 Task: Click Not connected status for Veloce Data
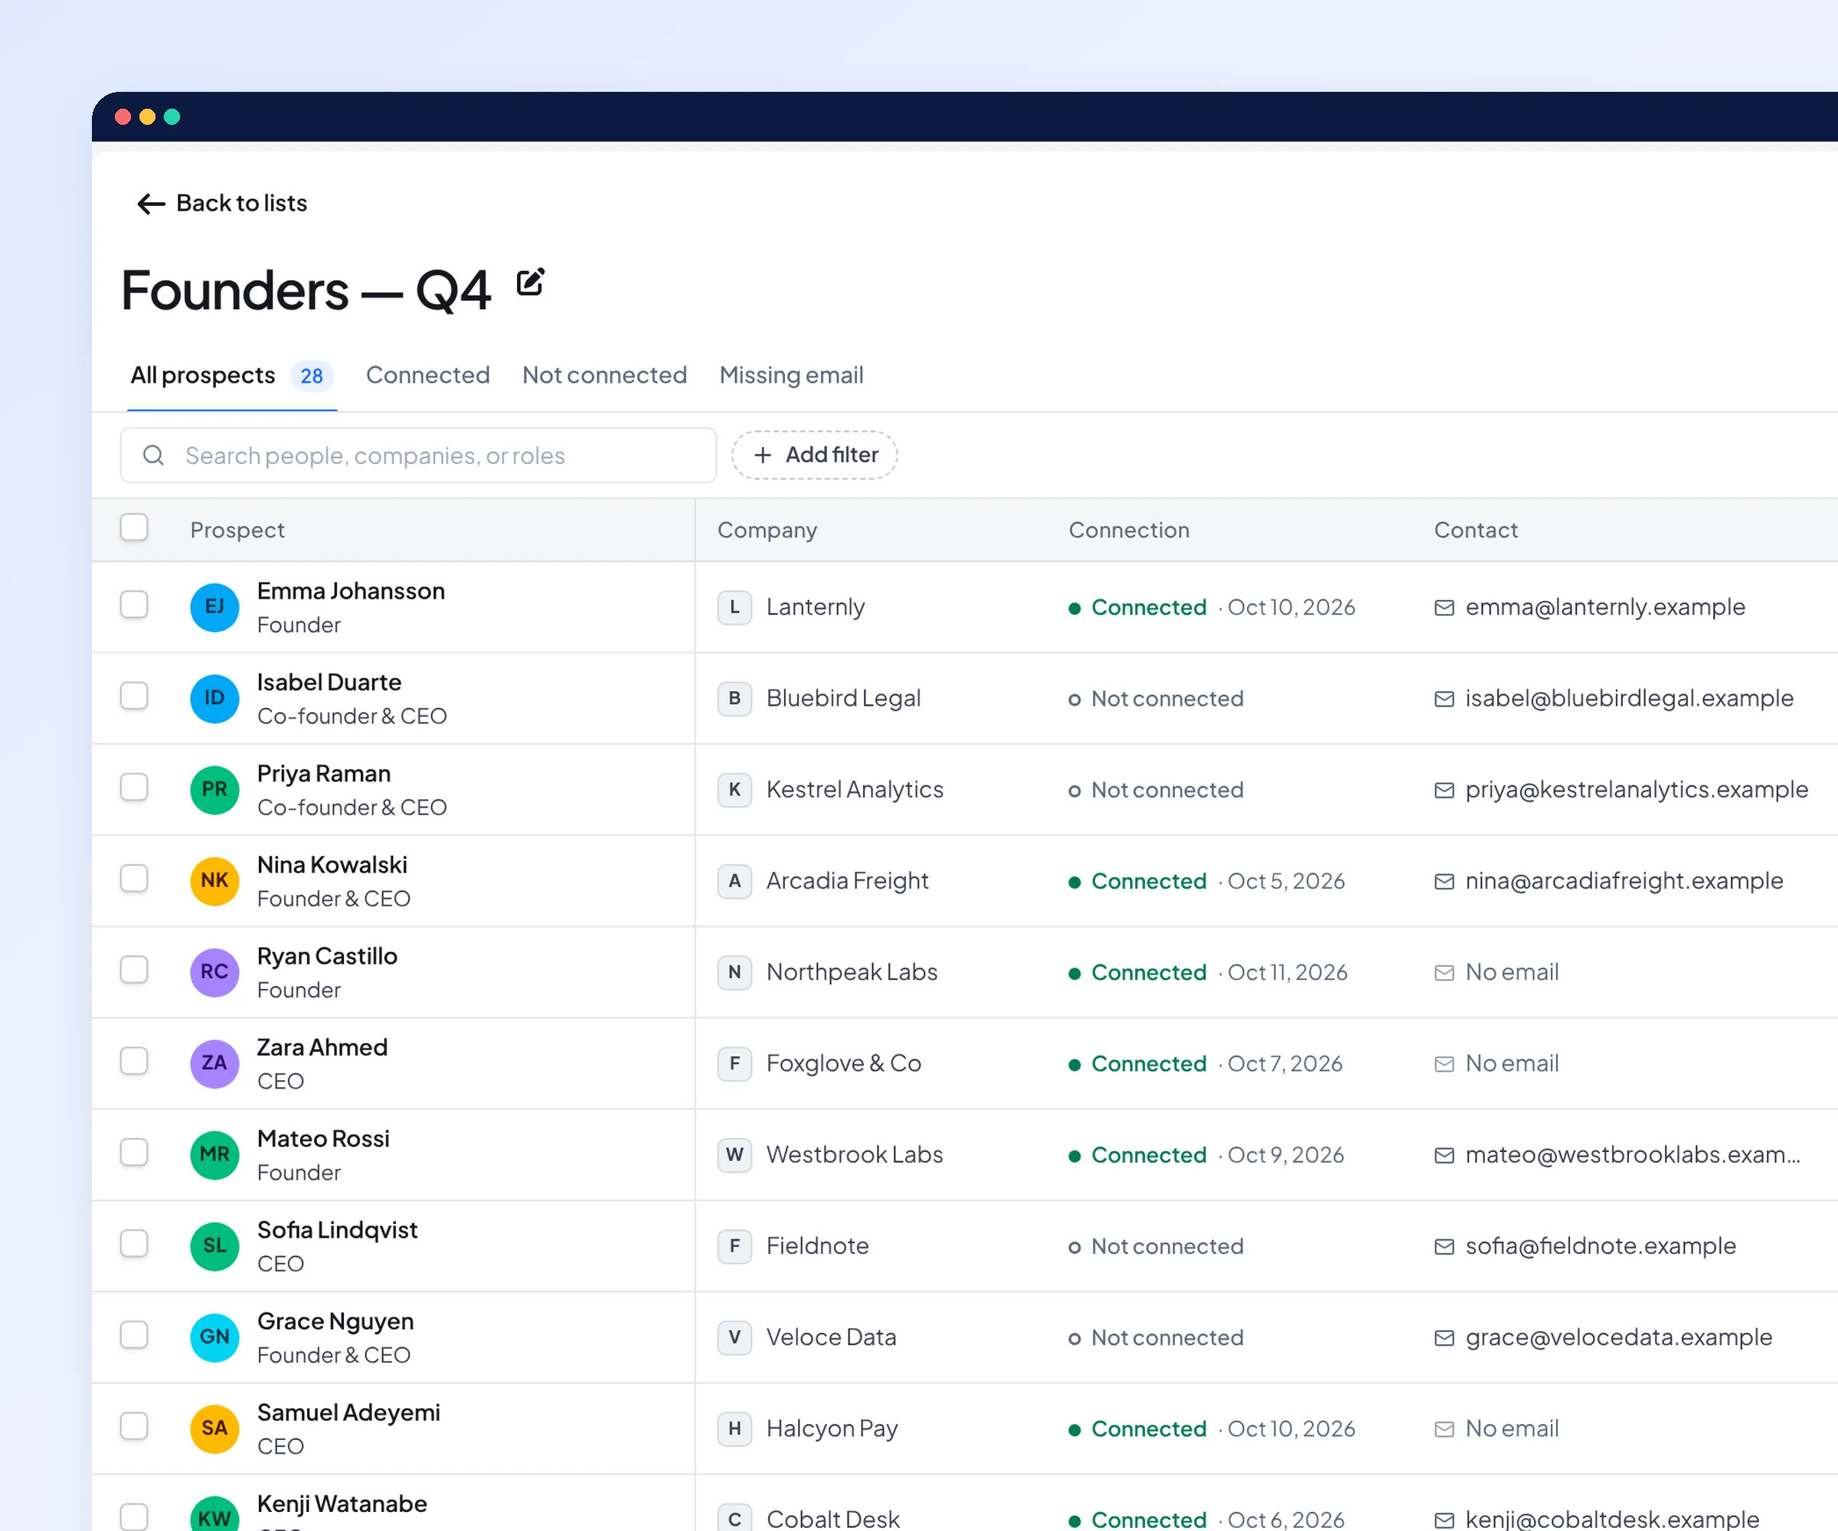[1156, 1337]
